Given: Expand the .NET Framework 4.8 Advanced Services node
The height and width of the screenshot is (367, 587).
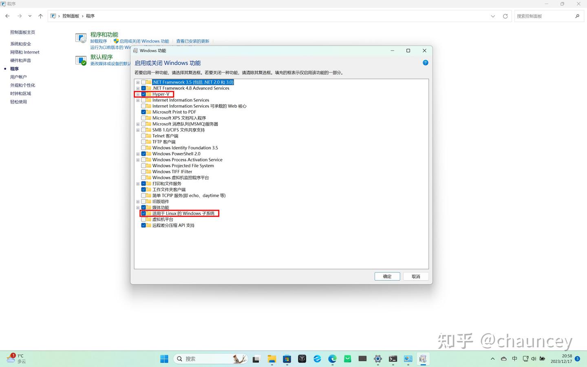Looking at the screenshot, I should point(138,88).
